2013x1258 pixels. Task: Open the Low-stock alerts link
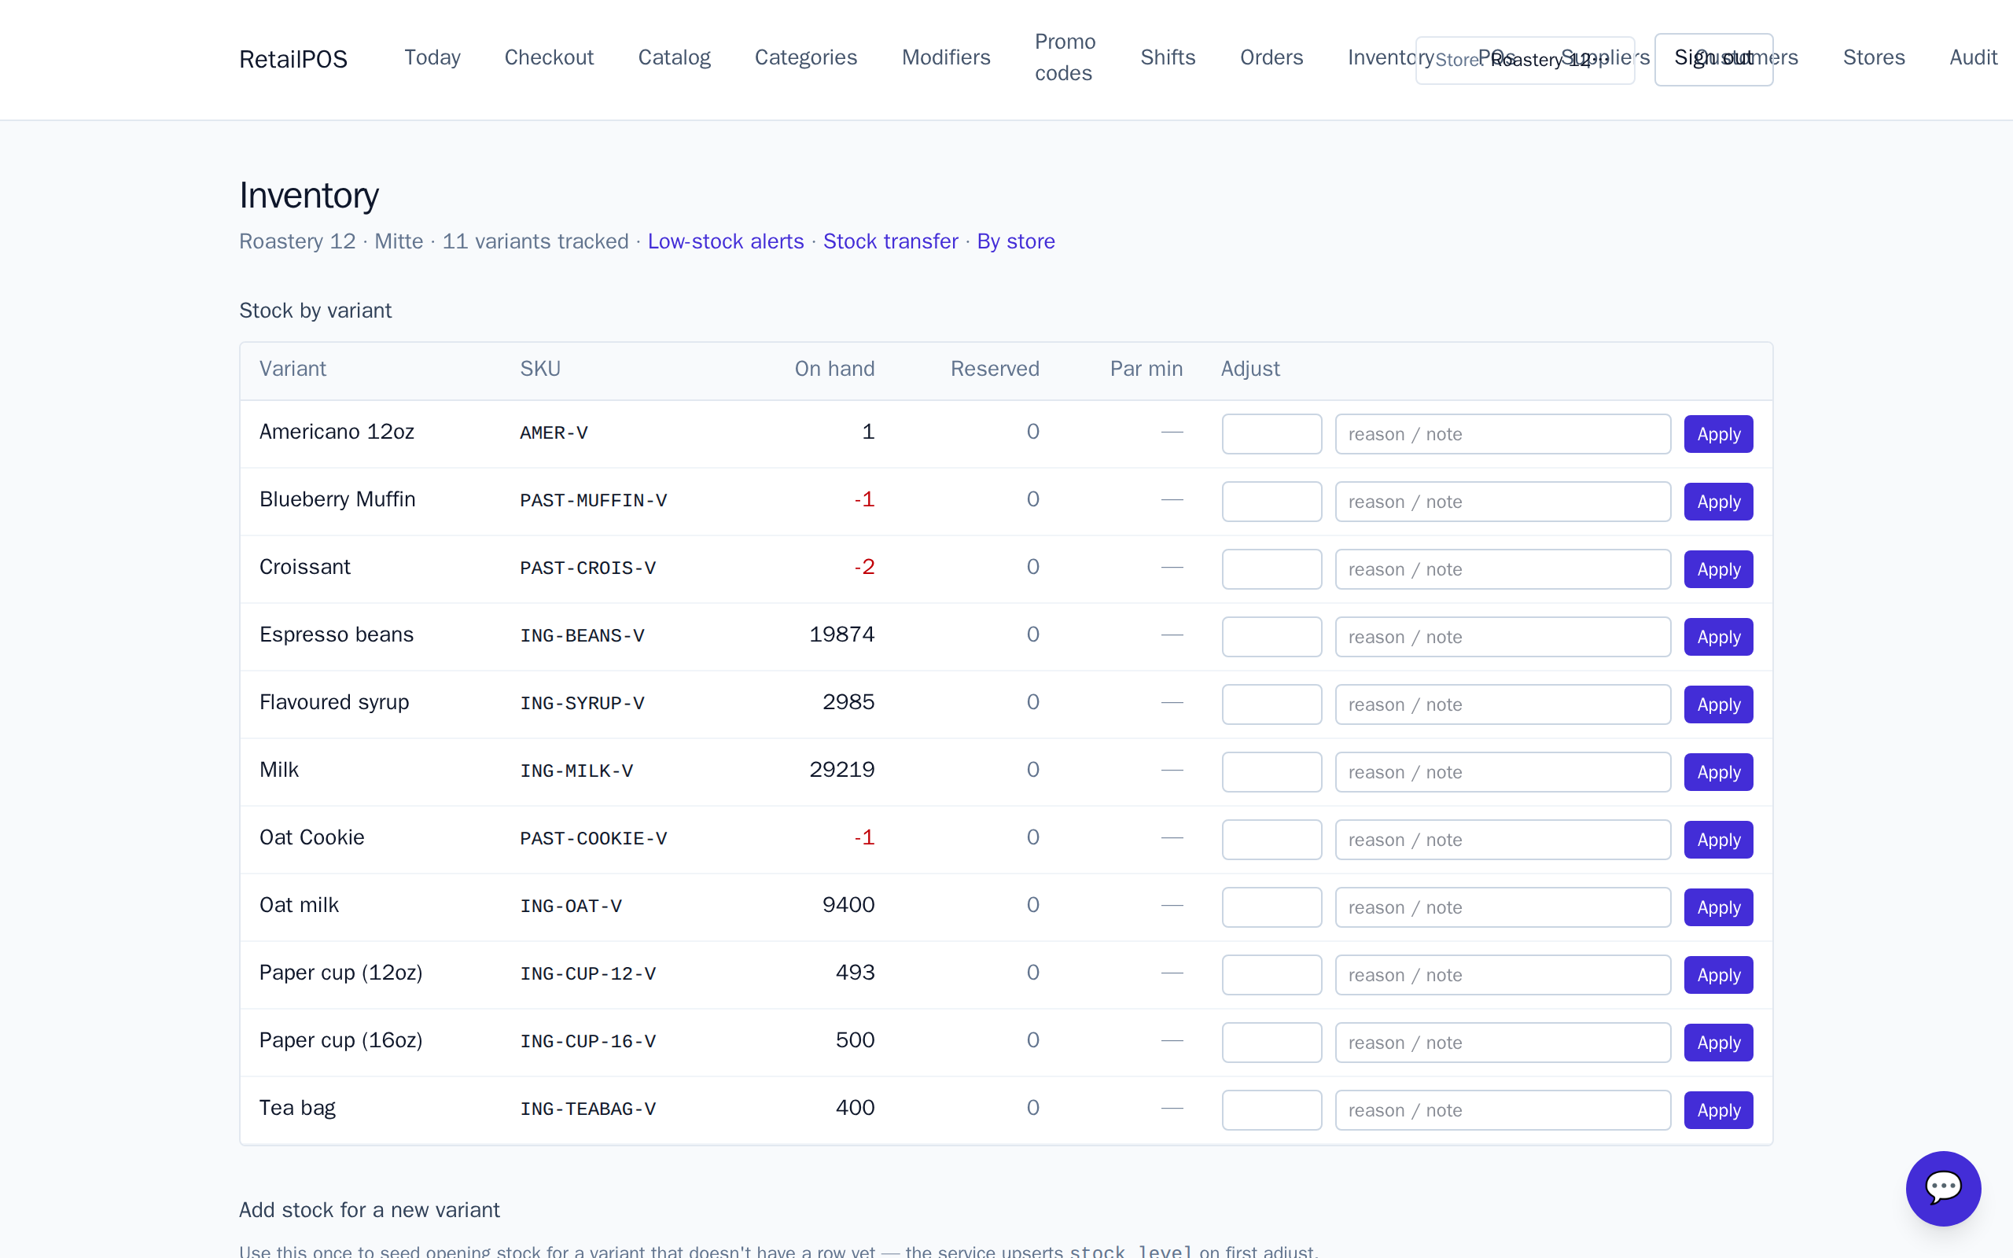click(725, 241)
